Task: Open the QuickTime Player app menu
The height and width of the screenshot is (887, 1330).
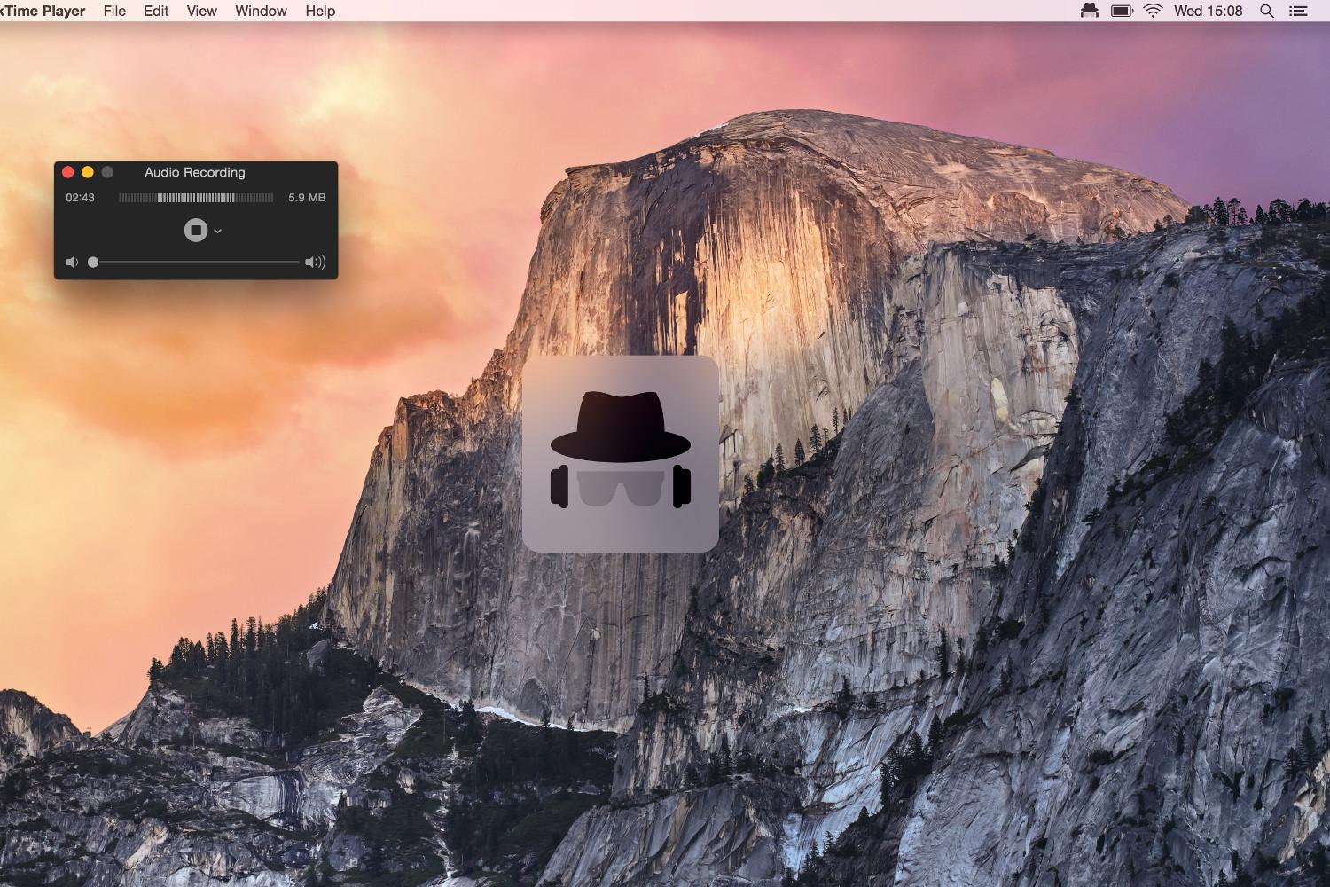Action: click(43, 11)
